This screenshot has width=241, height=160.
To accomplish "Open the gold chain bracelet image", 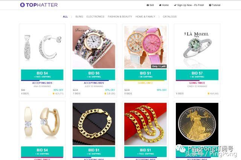I will pyautogui.click(x=94, y=124).
